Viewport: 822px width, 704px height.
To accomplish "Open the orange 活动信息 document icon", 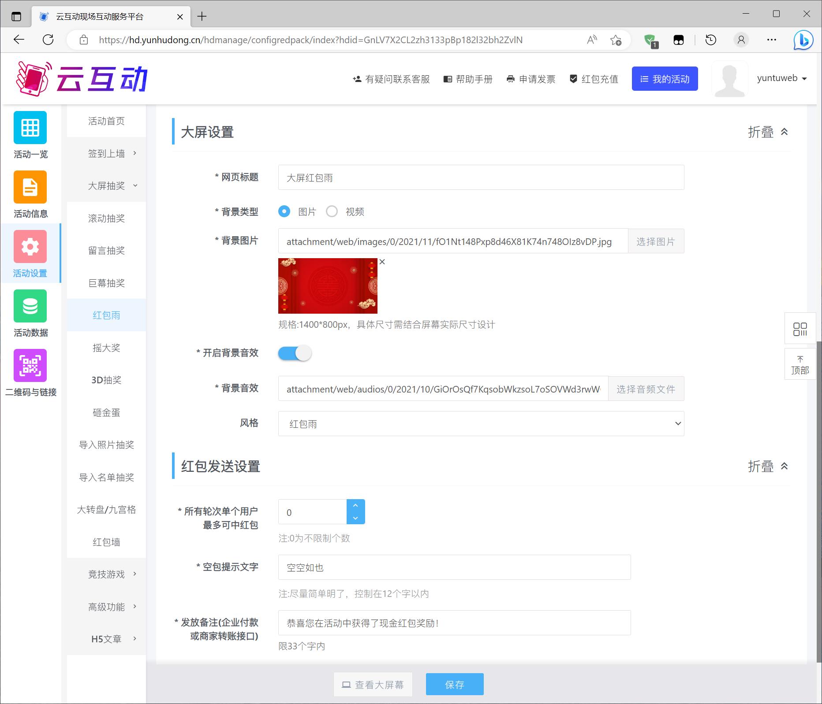I will click(30, 187).
